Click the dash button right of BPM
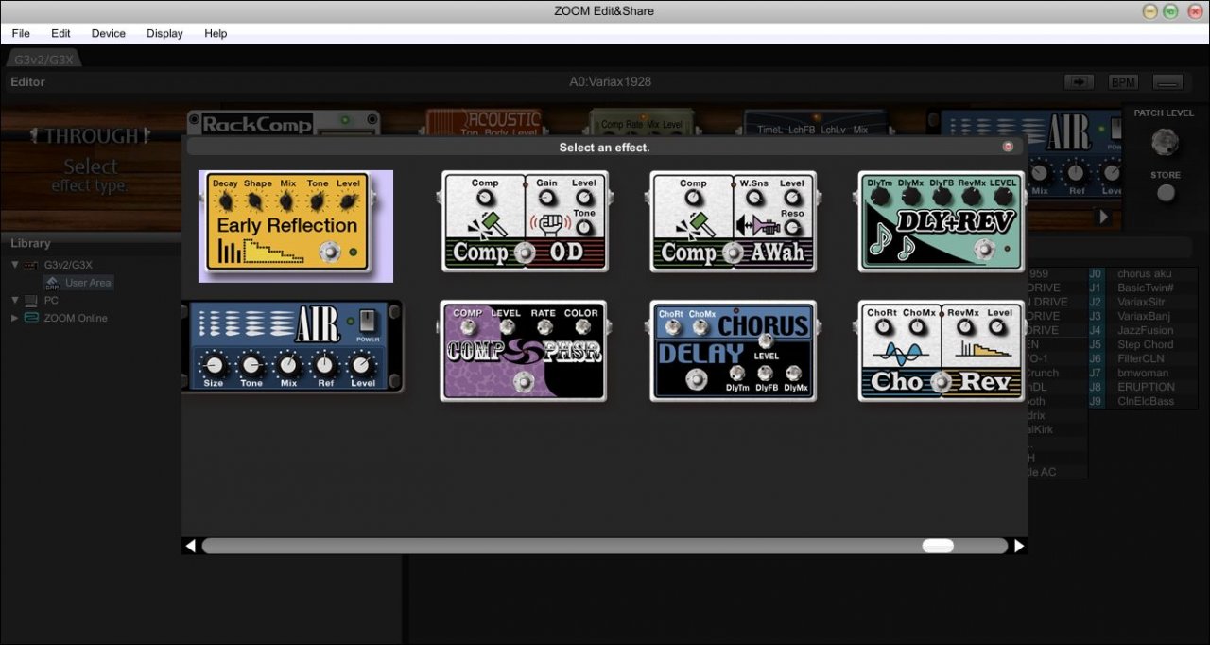This screenshot has height=645, width=1210. (1168, 82)
